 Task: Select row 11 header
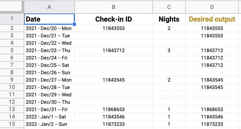coord(12,95)
